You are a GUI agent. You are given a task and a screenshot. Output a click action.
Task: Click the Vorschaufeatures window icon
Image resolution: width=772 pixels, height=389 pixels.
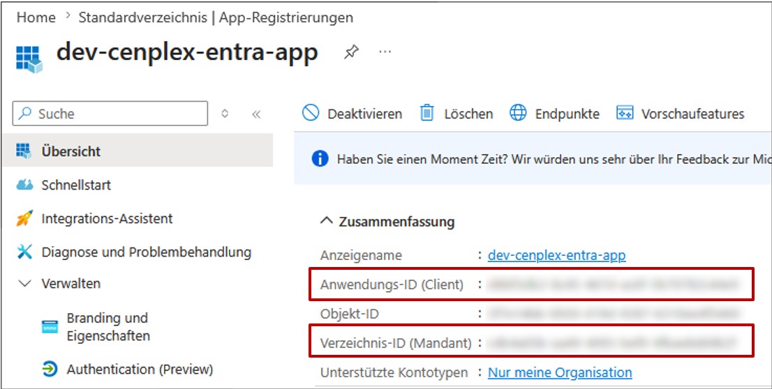[x=624, y=113]
